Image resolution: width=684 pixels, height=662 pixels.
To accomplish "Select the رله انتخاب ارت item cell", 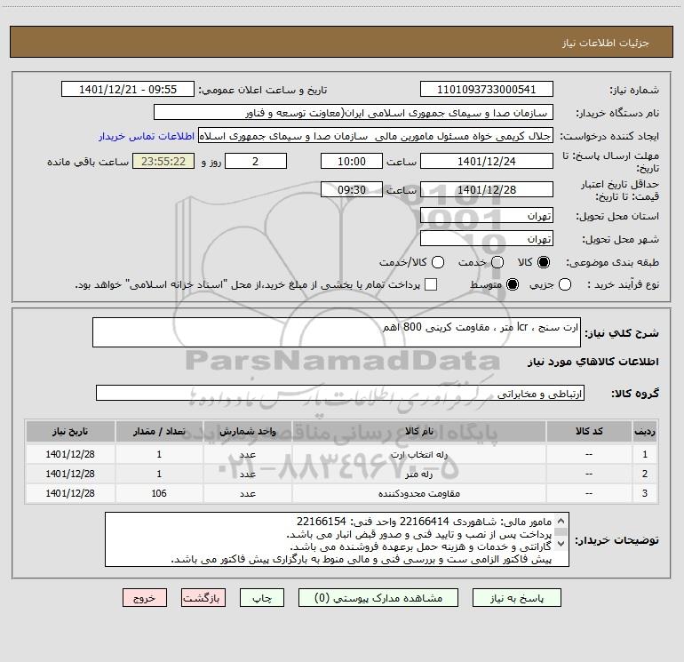I will pyautogui.click(x=418, y=454).
